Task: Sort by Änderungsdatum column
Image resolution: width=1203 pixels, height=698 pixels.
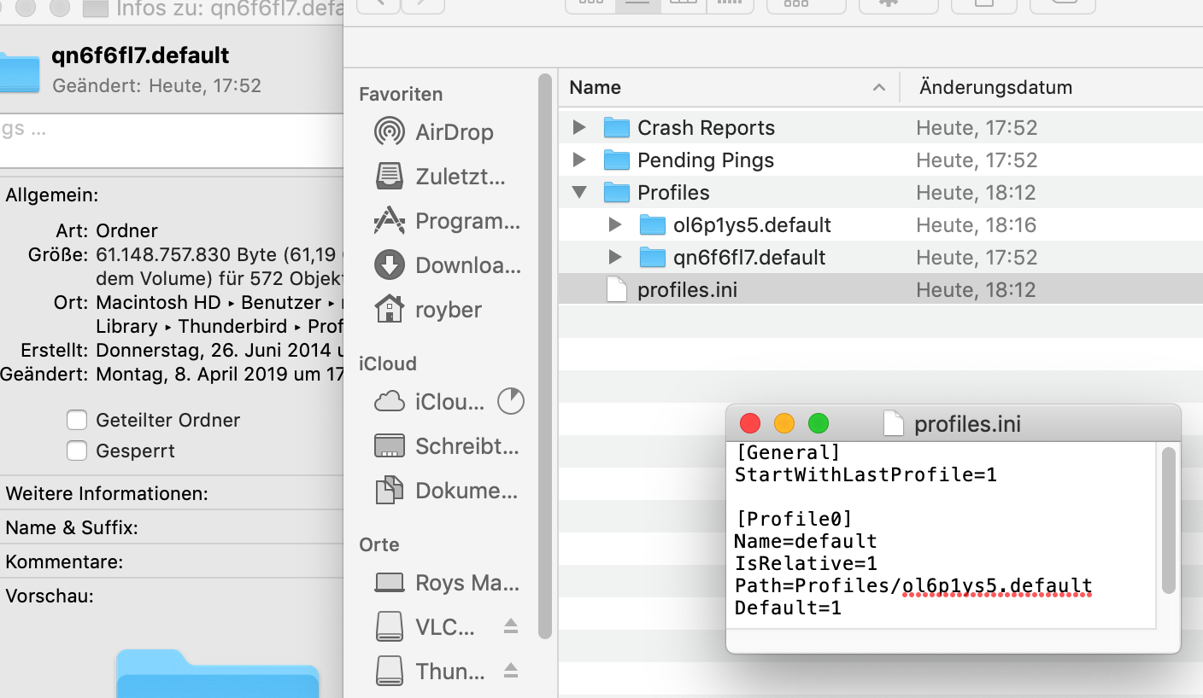Action: [995, 87]
